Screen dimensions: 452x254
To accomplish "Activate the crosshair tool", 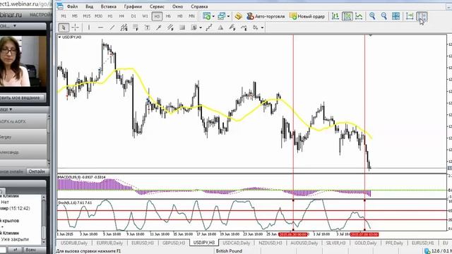I will click(x=75, y=28).
